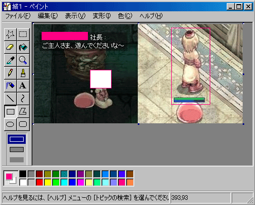Viewport: 255px width, 205px height.
Task: Open the 変形(I) menu
Action: coord(102,16)
